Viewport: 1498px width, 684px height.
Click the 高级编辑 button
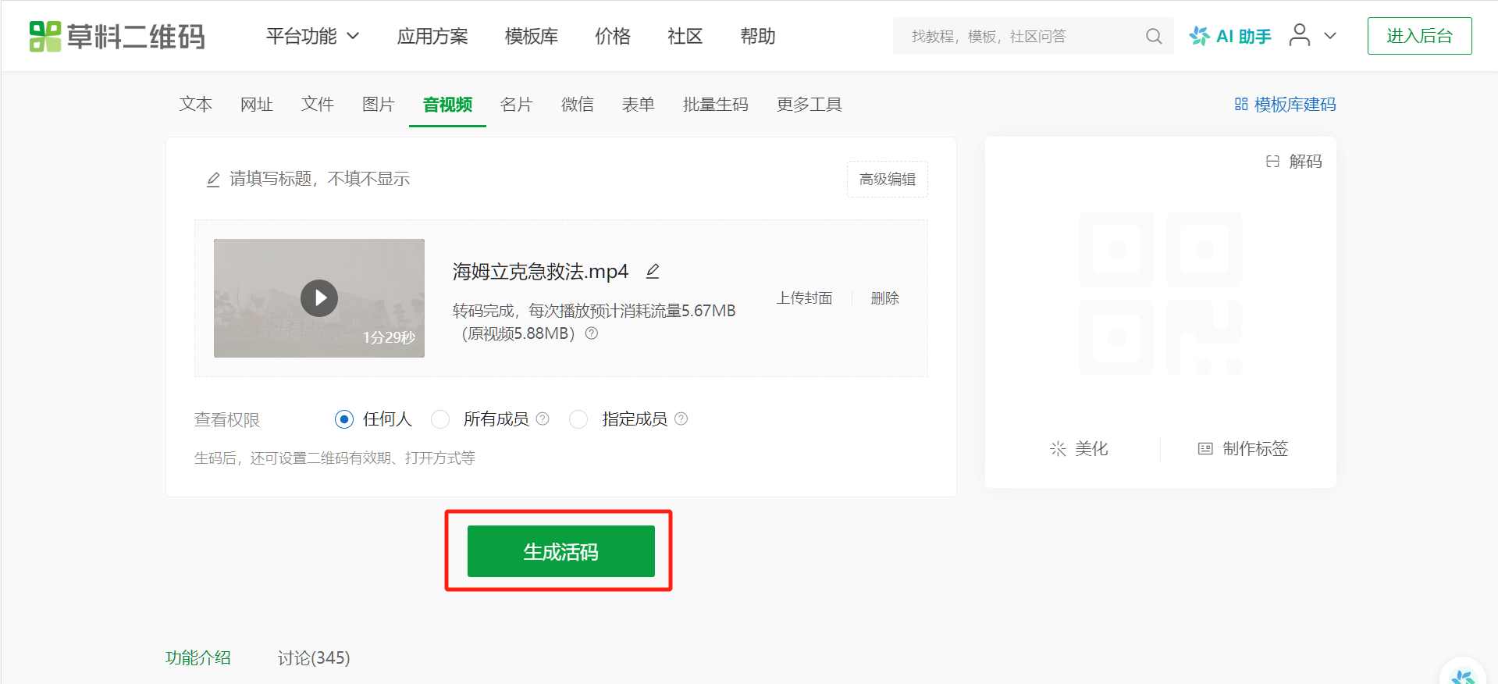click(x=888, y=179)
